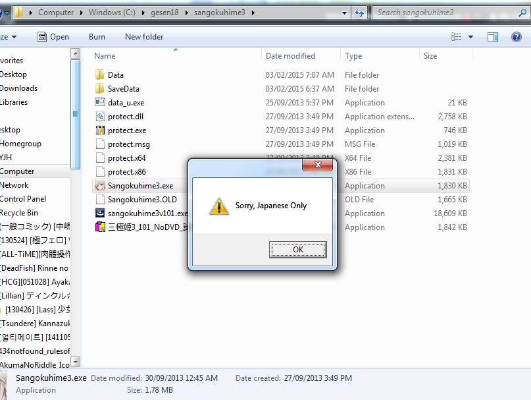This screenshot has width=531, height=400.
Task: Click the sangokuhime3v101.exe file icon
Action: [x=99, y=214]
